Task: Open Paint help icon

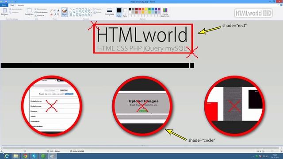Action: tap(281, 5)
